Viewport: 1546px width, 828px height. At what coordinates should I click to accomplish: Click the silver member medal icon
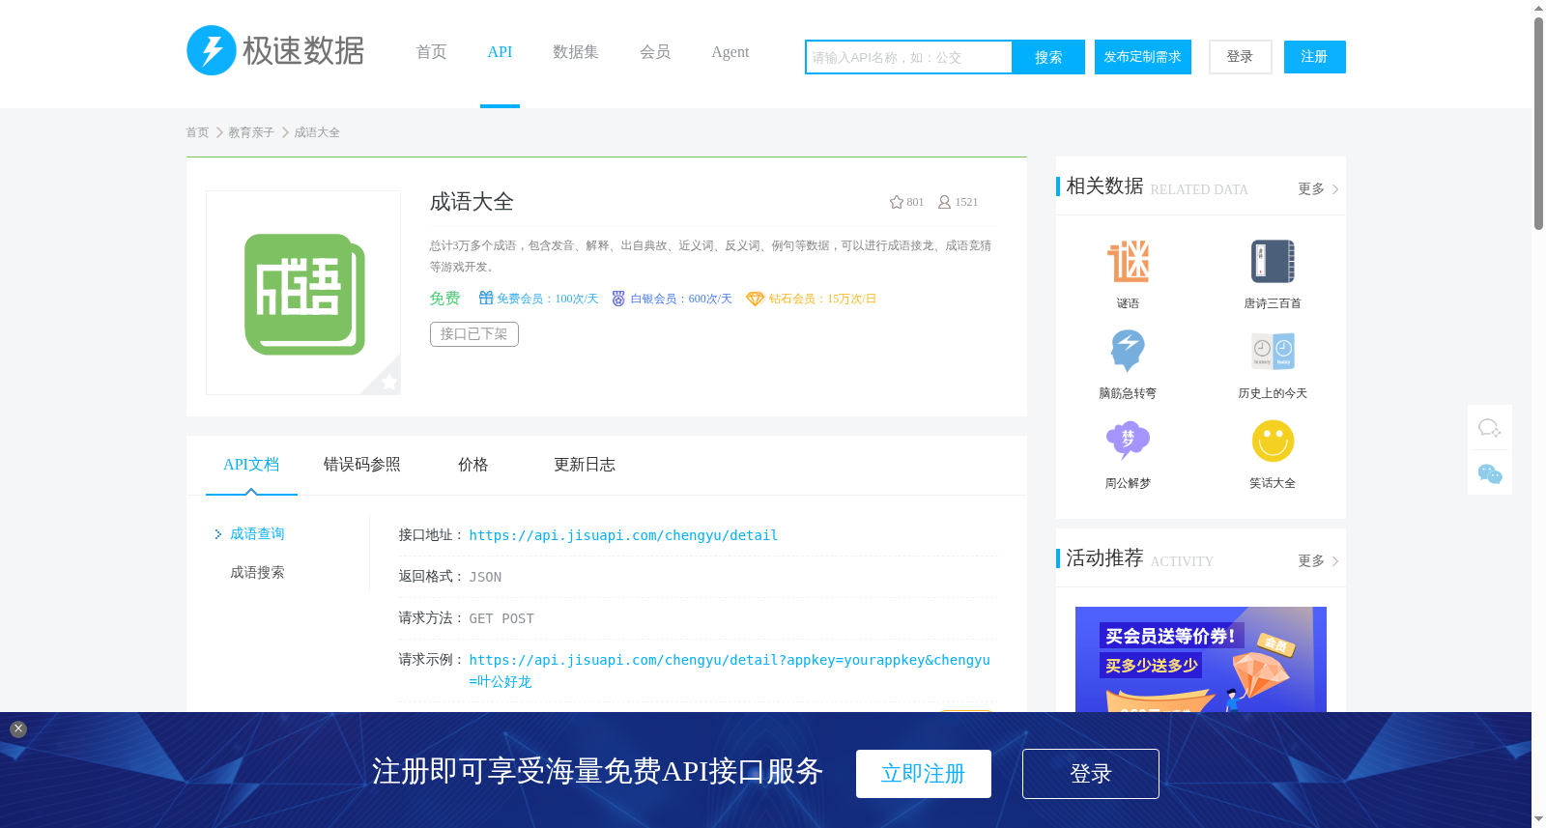[x=618, y=299]
